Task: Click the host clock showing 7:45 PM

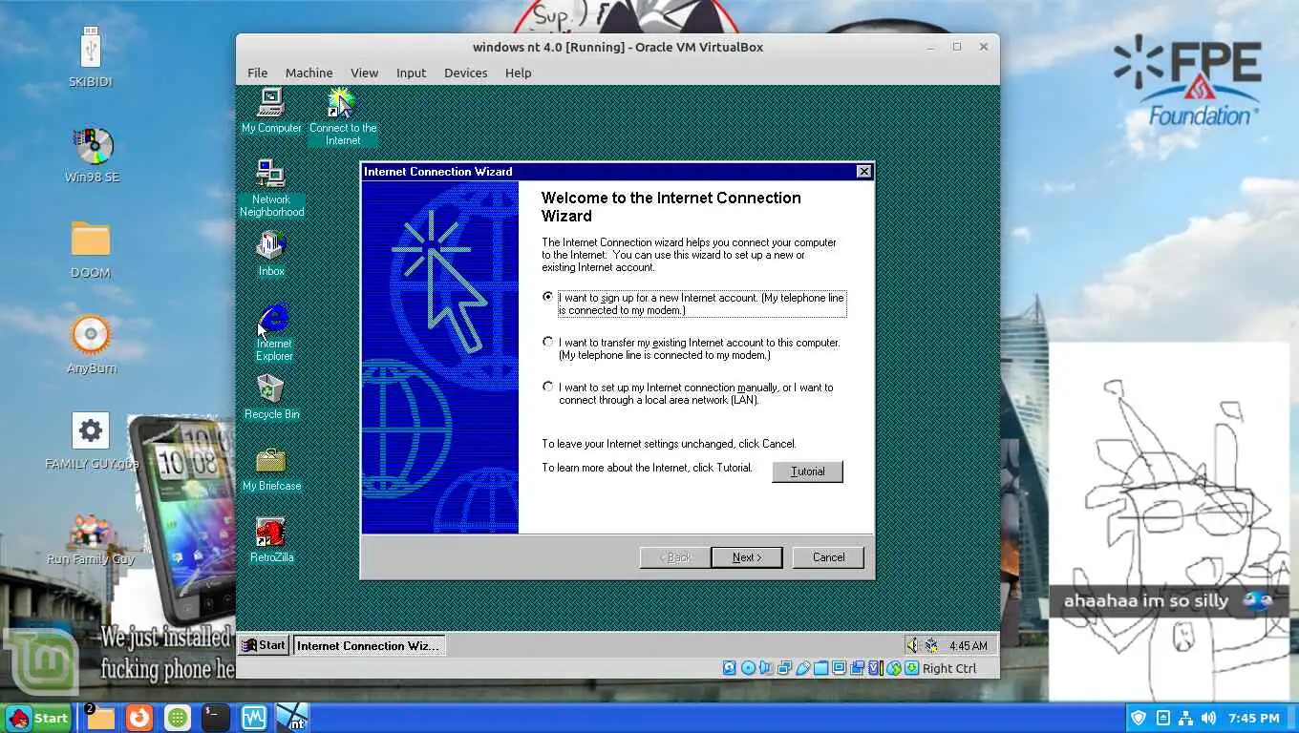Action: coord(1254,718)
